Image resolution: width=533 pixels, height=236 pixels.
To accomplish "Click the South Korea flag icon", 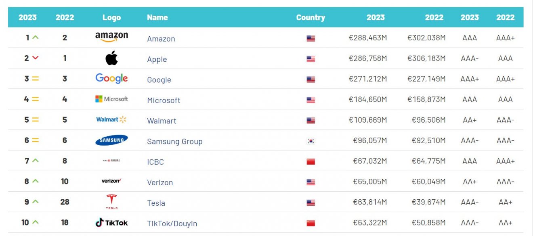I will tap(311, 141).
